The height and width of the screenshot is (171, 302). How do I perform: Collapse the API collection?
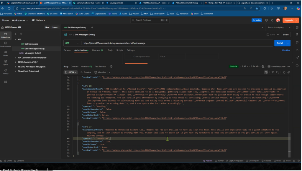pyautogui.click(x=16, y=39)
